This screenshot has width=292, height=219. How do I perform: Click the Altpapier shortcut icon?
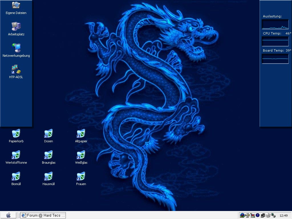tap(81, 133)
